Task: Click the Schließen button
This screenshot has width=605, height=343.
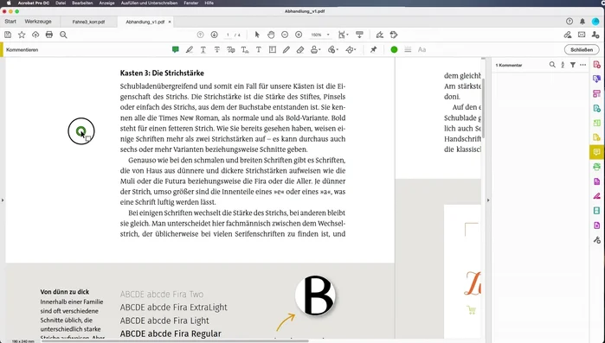Action: tap(582, 49)
